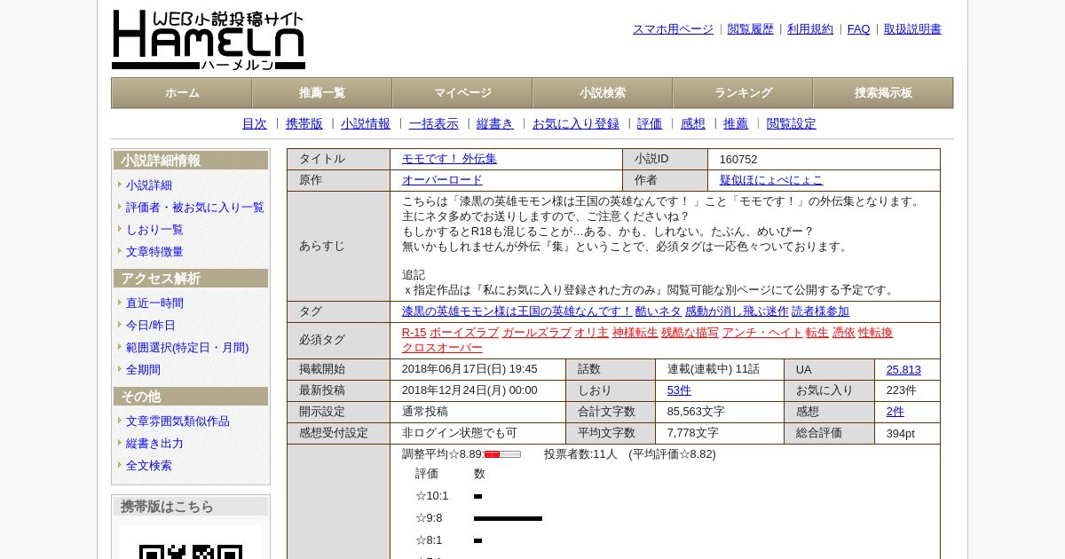This screenshot has height=559, width=1065.
Task: Go to マイページ tab
Action: tap(462, 93)
